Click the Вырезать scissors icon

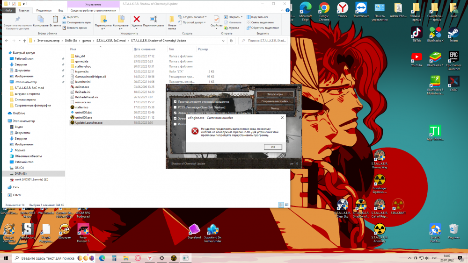click(65, 17)
